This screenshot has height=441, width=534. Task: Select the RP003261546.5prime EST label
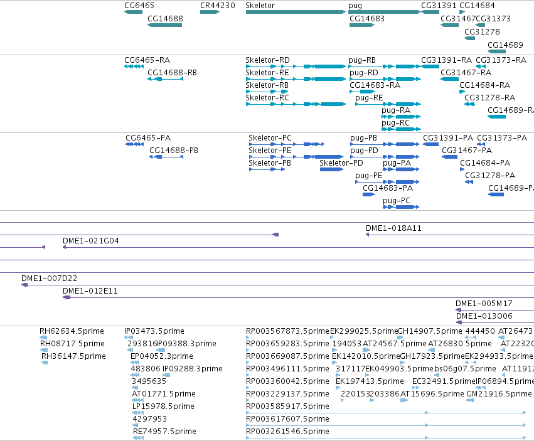(x=287, y=432)
